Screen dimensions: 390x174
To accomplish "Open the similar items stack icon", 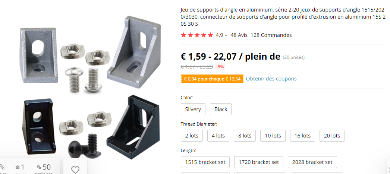I will point(40,167).
